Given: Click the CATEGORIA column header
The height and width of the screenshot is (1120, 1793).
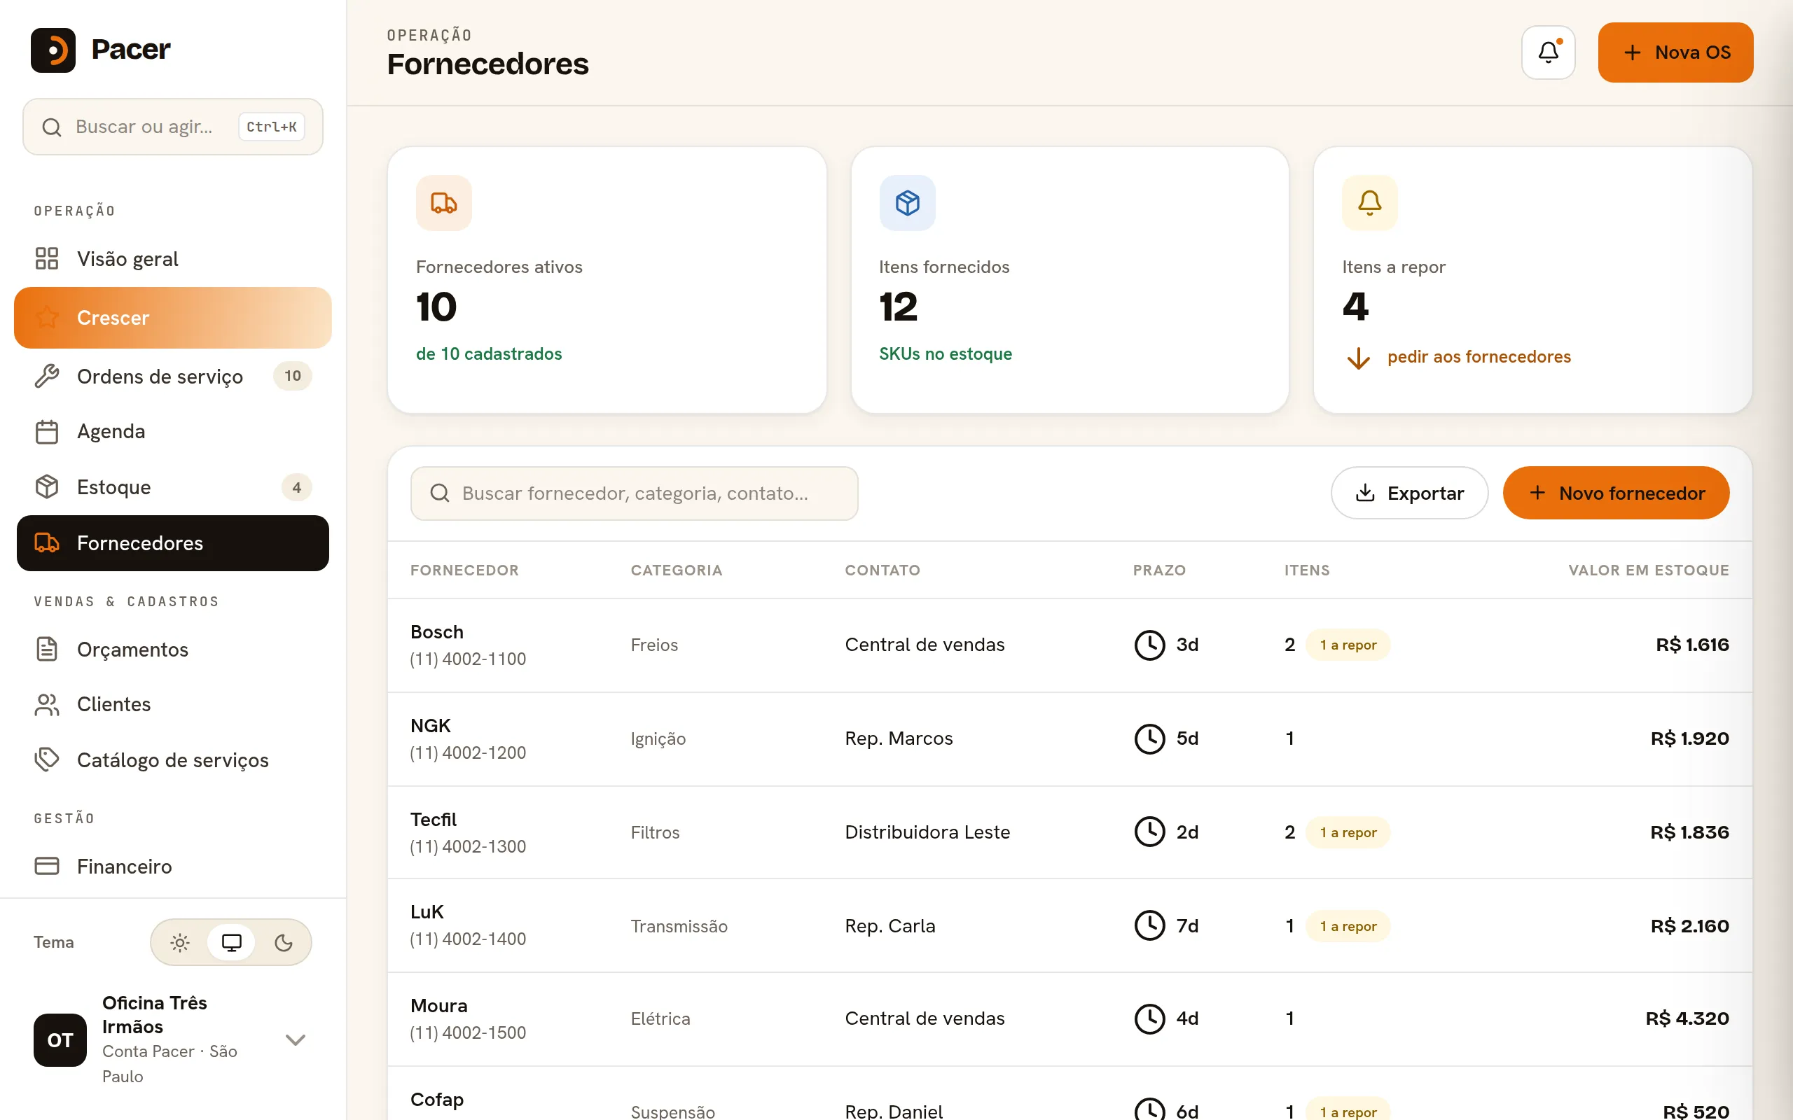Looking at the screenshot, I should [x=677, y=570].
